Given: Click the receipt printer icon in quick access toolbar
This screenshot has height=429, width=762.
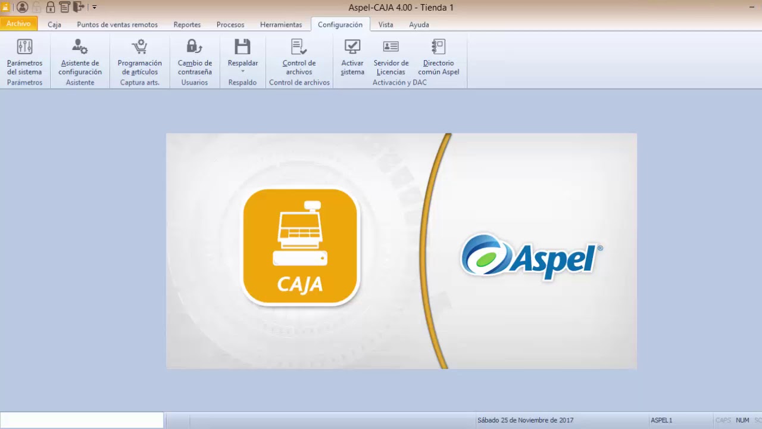Looking at the screenshot, I should pos(64,7).
